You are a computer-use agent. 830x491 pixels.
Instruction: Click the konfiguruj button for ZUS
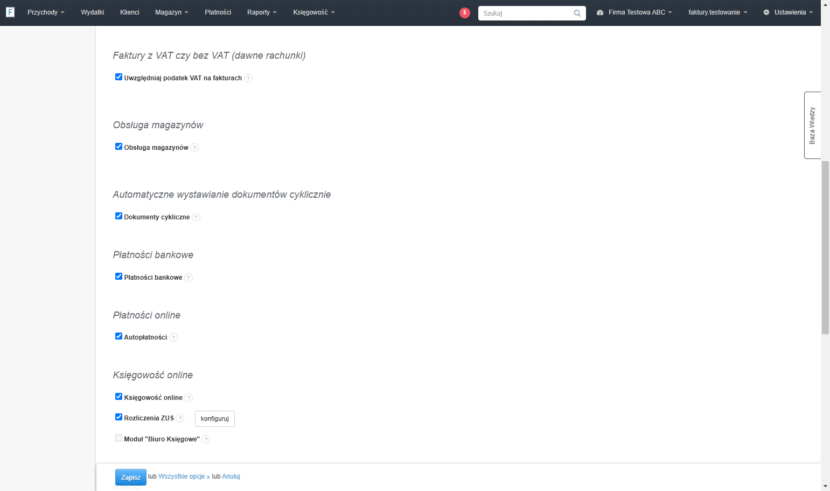pos(215,419)
